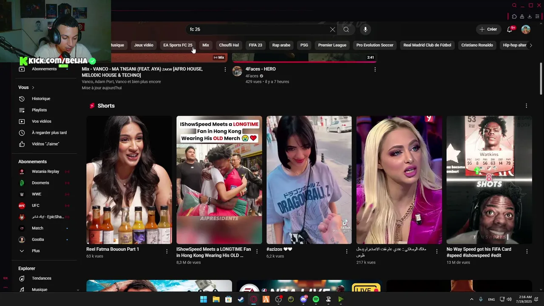Image resolution: width=544 pixels, height=306 pixels.
Task: Open options for the Speed FIFA Card short
Action: click(527, 251)
